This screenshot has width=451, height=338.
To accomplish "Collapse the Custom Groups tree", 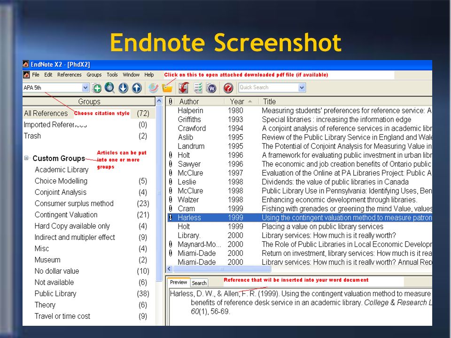I will coord(26,158).
